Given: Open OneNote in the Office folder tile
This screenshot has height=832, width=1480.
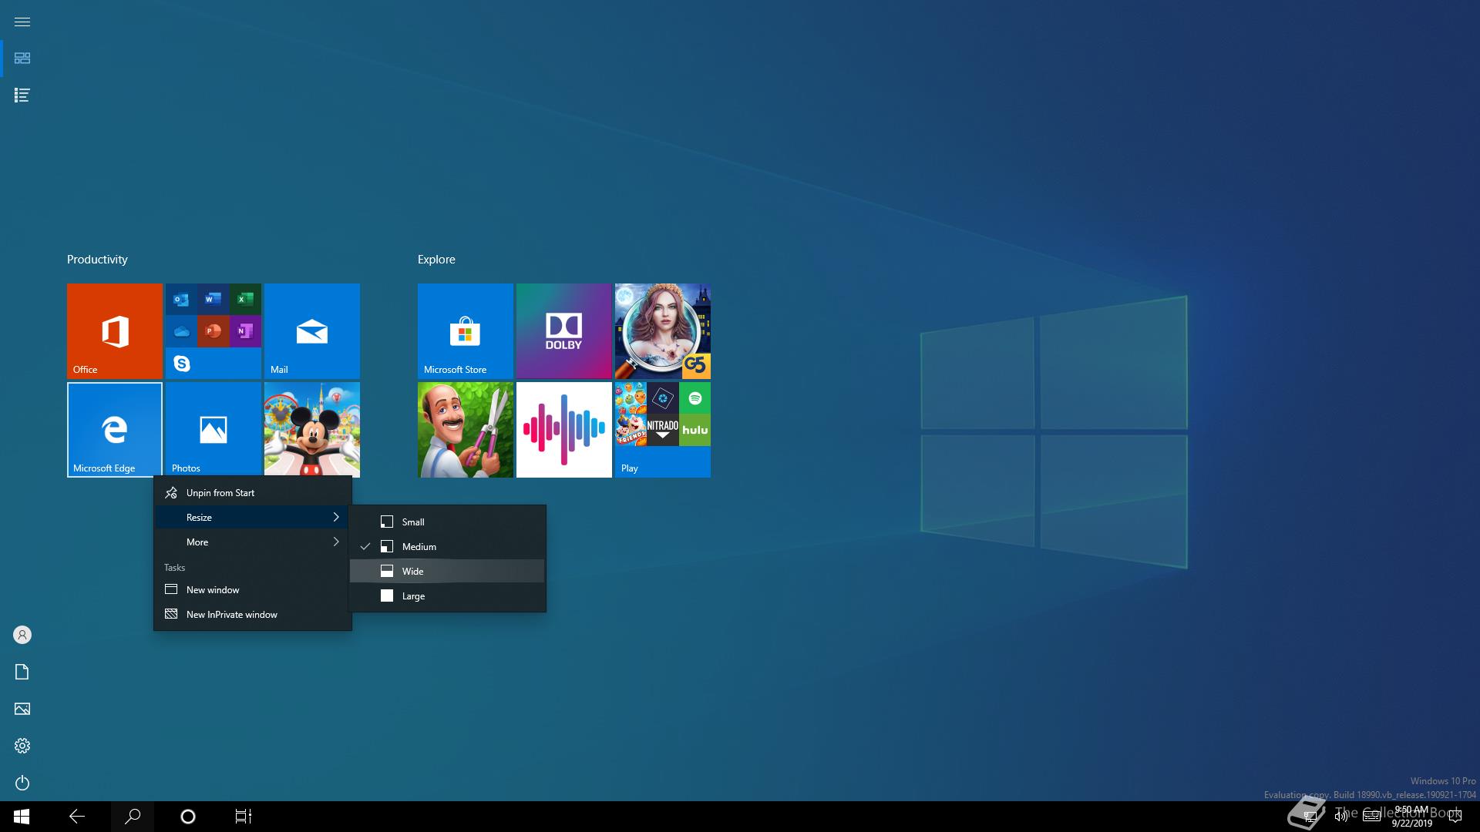Looking at the screenshot, I should click(x=245, y=331).
